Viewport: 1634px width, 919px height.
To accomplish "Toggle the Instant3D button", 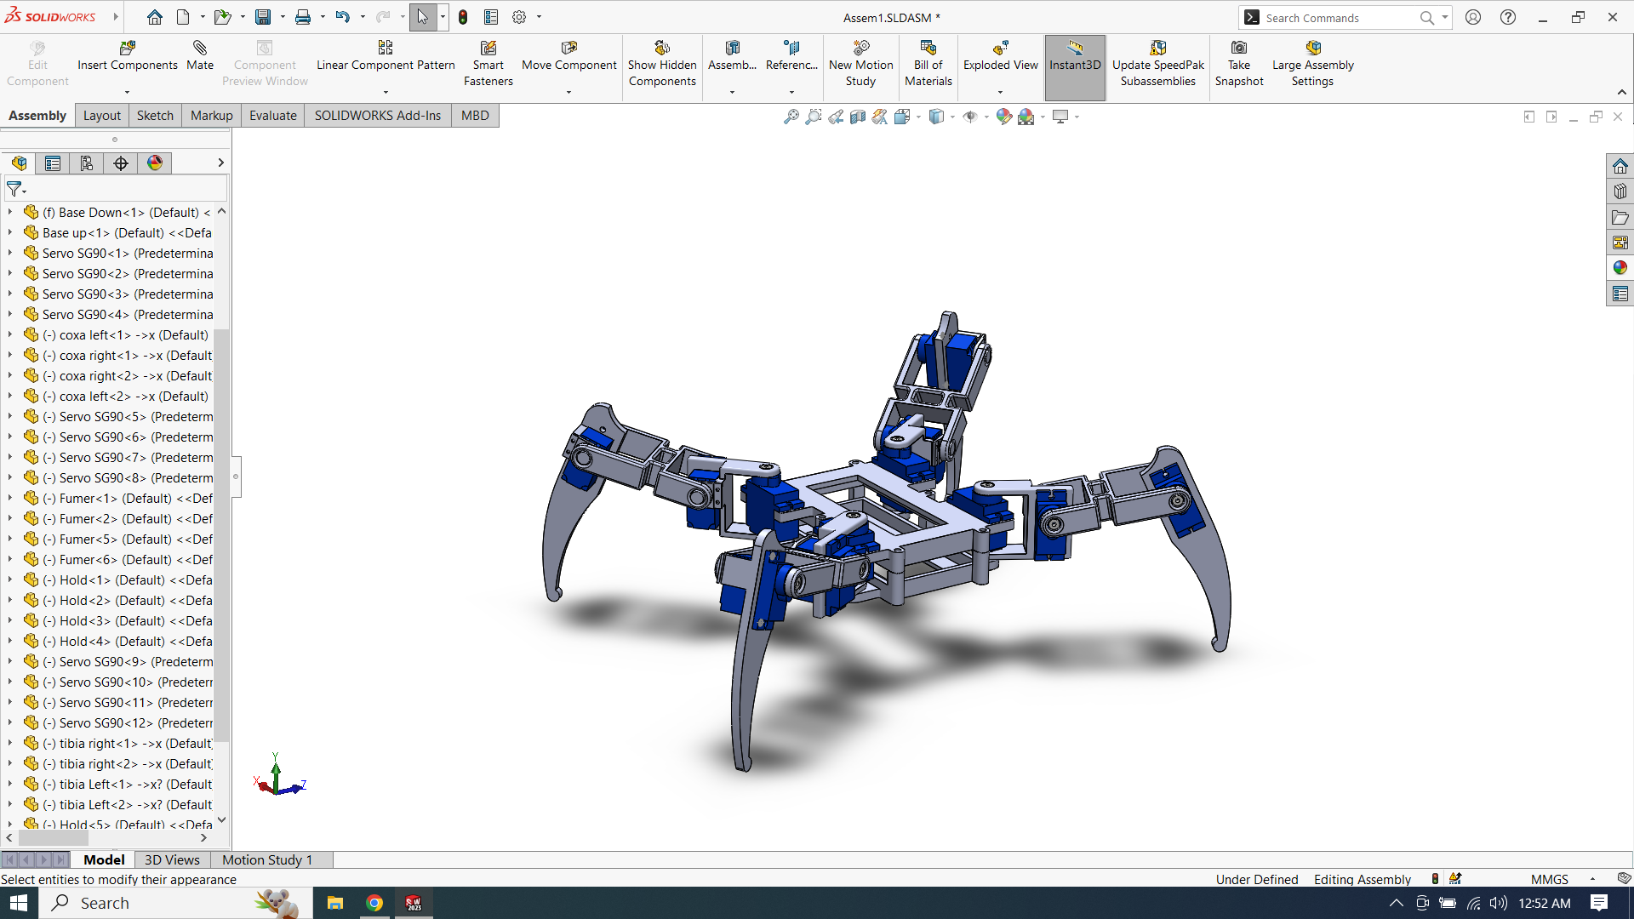I will point(1074,56).
